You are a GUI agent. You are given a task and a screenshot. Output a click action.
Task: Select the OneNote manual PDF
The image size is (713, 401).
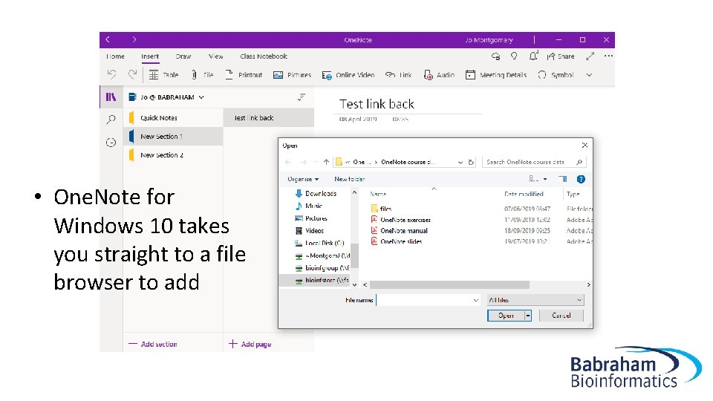tap(400, 230)
